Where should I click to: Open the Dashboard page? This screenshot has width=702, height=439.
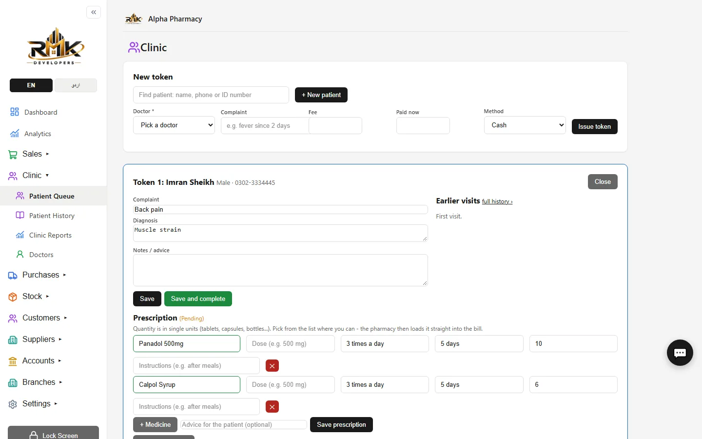[x=41, y=112]
